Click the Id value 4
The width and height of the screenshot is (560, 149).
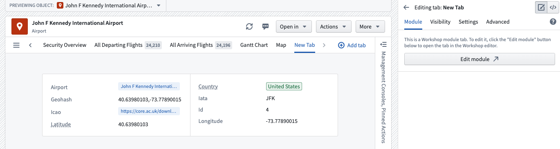[x=267, y=110]
